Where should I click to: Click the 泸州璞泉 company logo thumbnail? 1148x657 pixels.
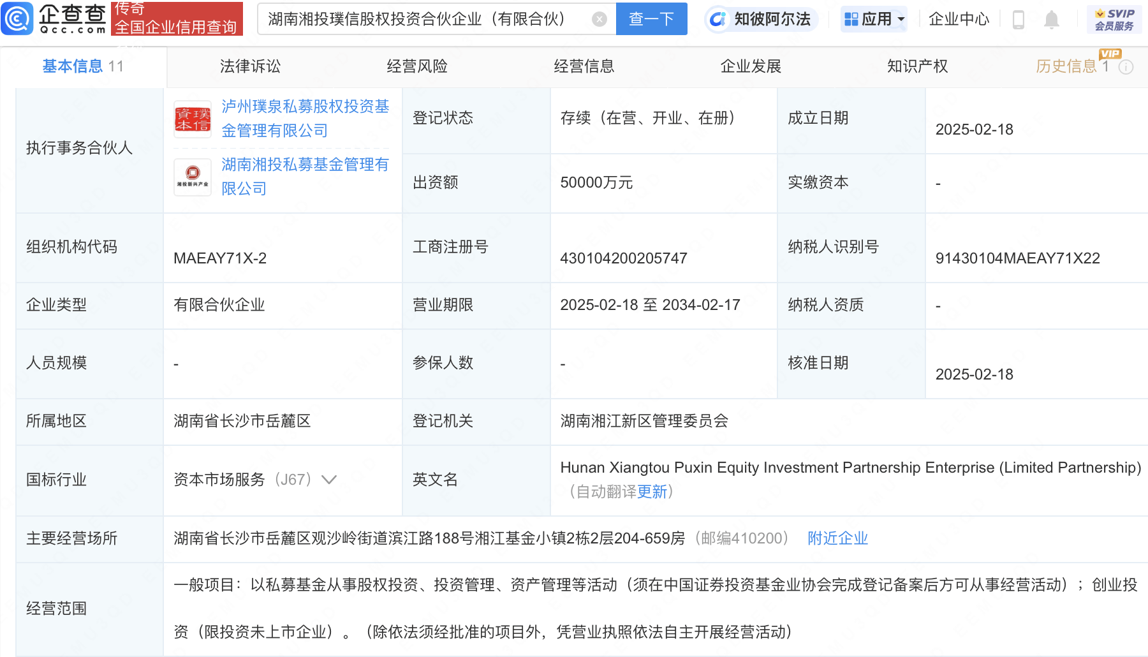pyautogui.click(x=193, y=119)
